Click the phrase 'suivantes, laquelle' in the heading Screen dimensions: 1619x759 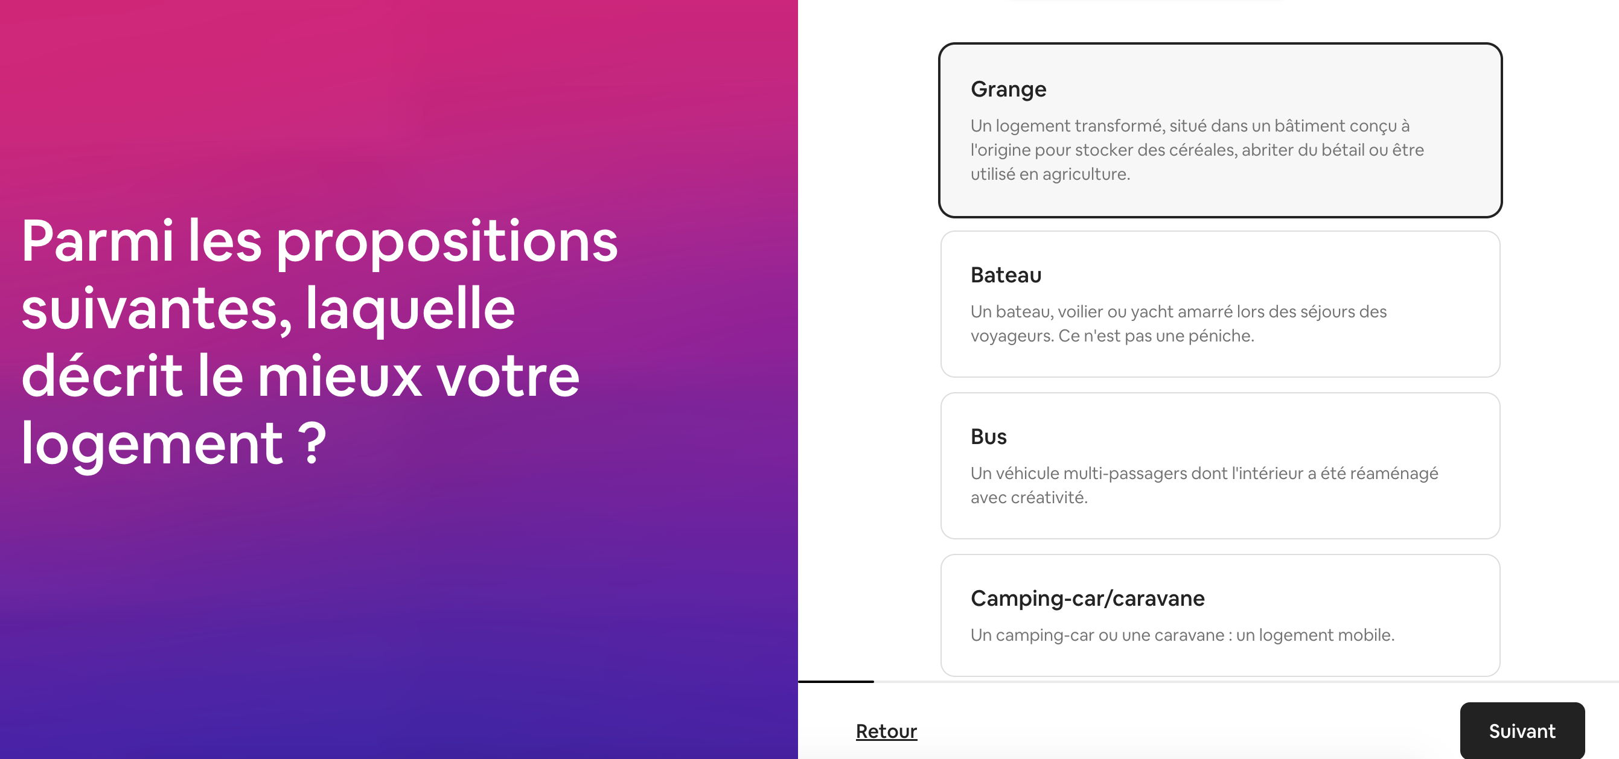click(268, 308)
